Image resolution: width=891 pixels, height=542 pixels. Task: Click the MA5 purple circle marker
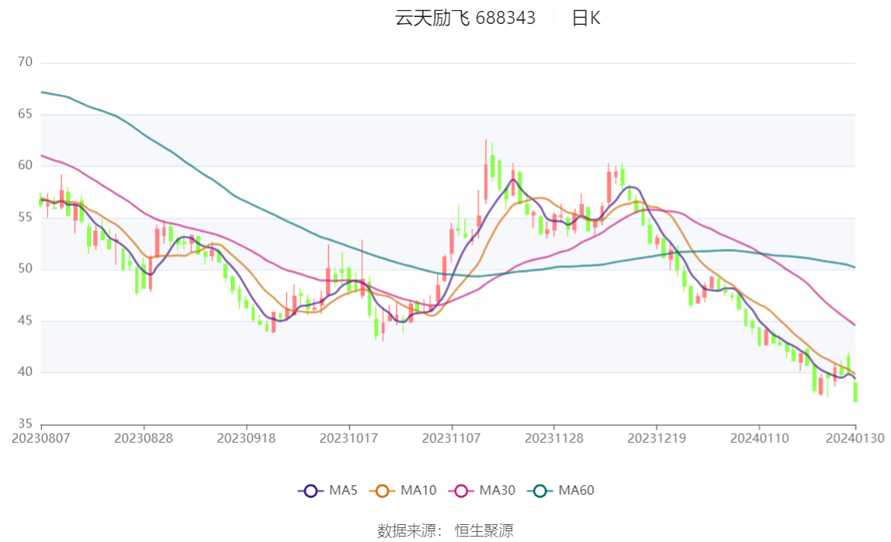tap(310, 491)
